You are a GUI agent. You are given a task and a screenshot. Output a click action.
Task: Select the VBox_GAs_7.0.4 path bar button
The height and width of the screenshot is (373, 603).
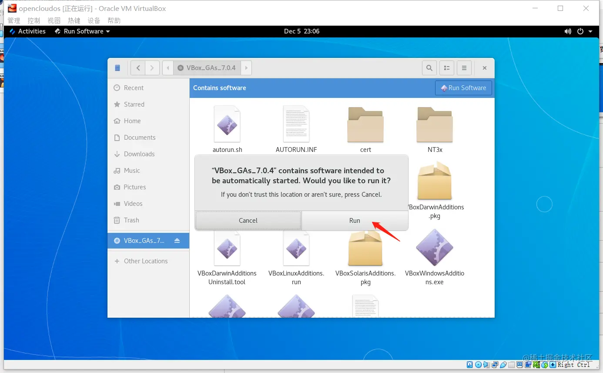[x=207, y=68]
